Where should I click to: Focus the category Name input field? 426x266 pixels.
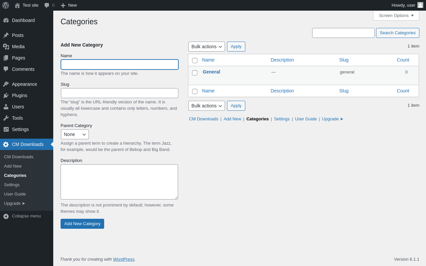pos(119,65)
